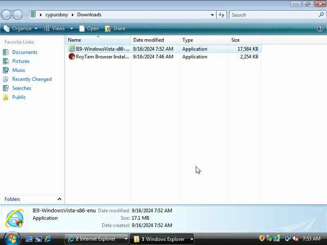Click 9/16/2024 7:46 AM date cell
This screenshot has height=245, width=327.
click(153, 57)
